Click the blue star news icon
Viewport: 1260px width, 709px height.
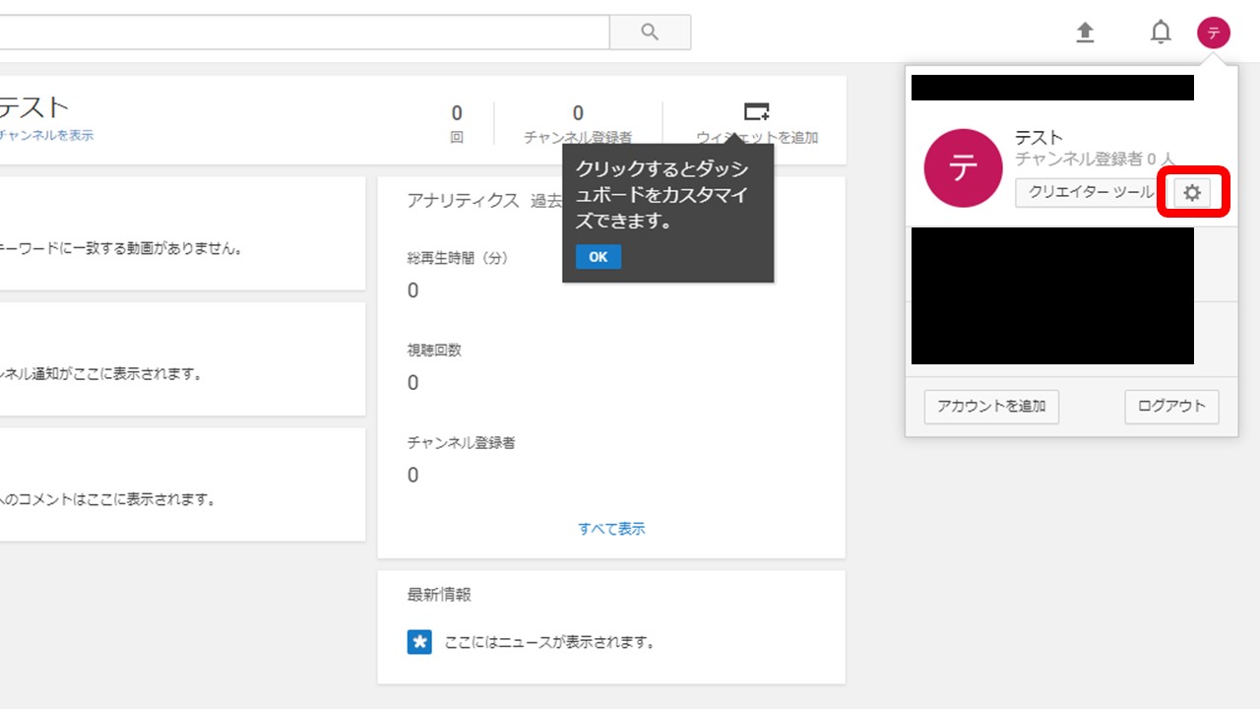(x=419, y=642)
